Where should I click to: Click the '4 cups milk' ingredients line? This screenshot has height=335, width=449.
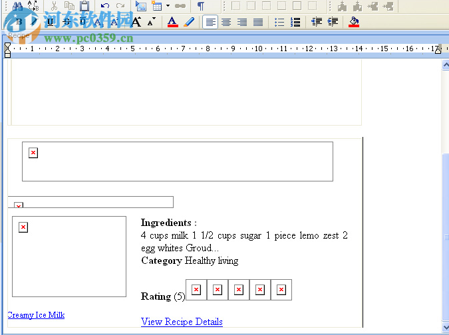(244, 235)
